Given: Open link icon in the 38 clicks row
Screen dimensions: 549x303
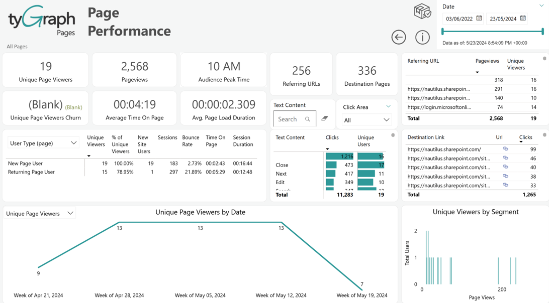Looking at the screenshot, I should coord(505,176).
